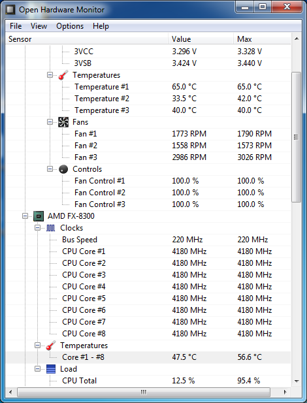Viewport: 307px width, 403px height.
Task: Click the AMD FX-8300 processor chip icon
Action: pos(39,216)
